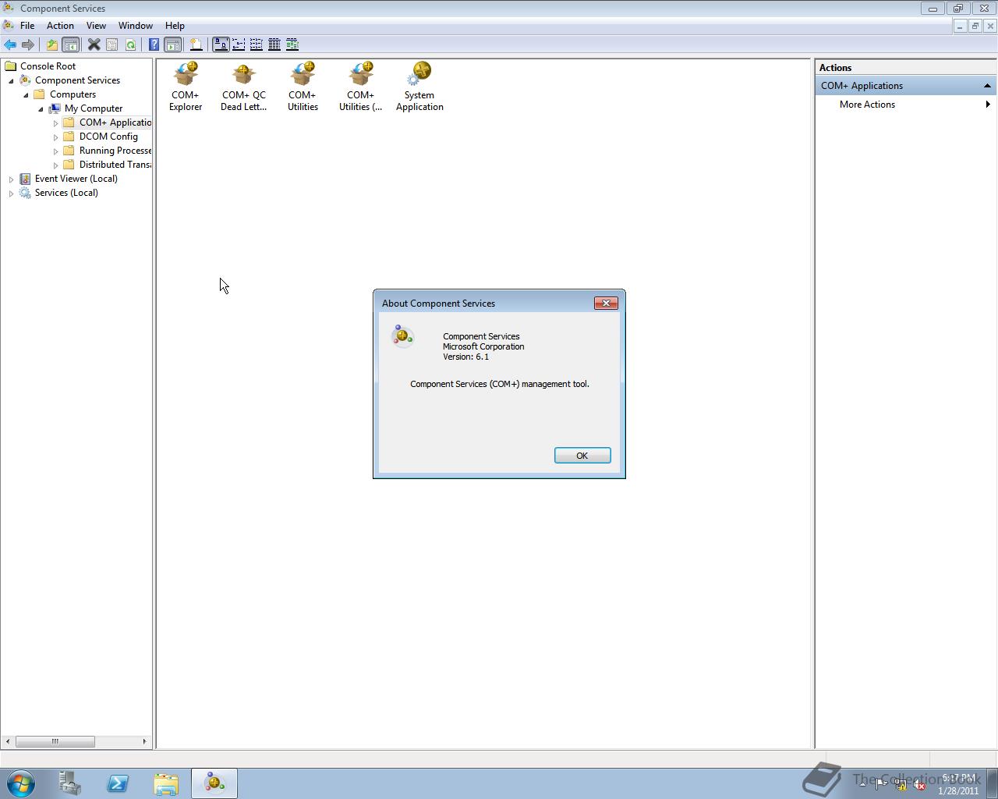Launch PowerShell from the taskbar
The image size is (998, 799).
(x=118, y=783)
